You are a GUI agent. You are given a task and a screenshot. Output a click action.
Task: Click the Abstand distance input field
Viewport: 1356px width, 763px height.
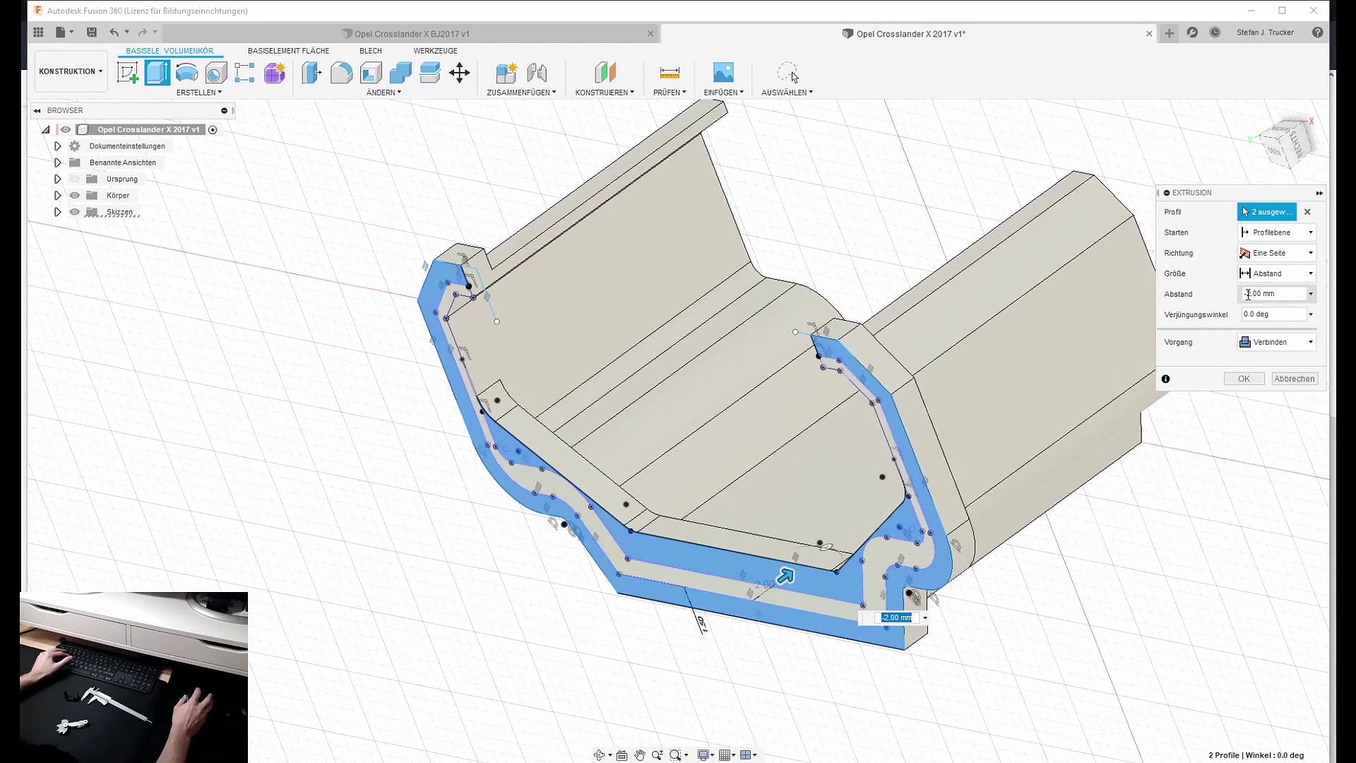point(1273,294)
